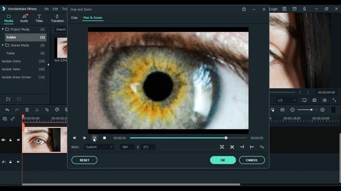The height and width of the screenshot is (191, 341).
Task: Click the color palette icon
Action: pos(57,110)
